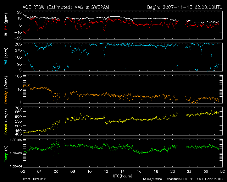Click the 'start DOY: 317' text

click(34, 179)
